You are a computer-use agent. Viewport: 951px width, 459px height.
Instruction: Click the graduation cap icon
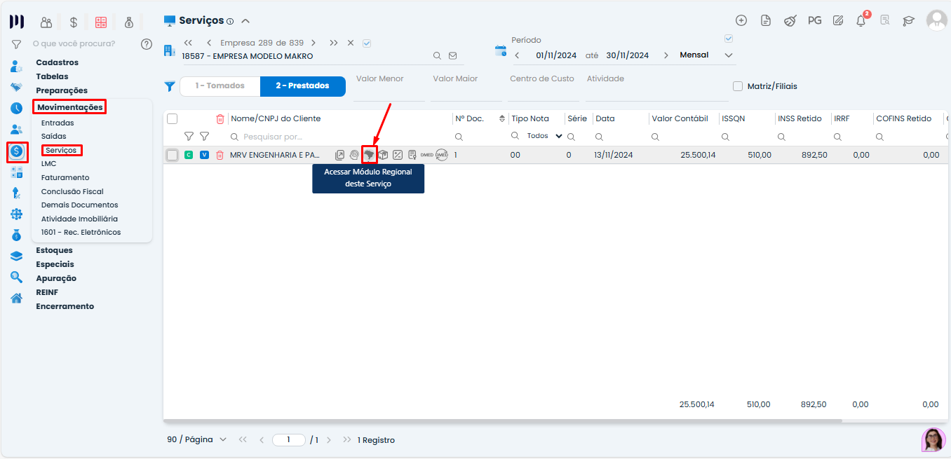[x=909, y=20]
